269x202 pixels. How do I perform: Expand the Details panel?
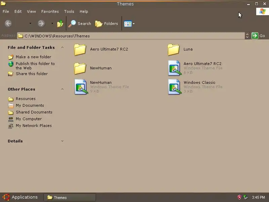pos(63,141)
